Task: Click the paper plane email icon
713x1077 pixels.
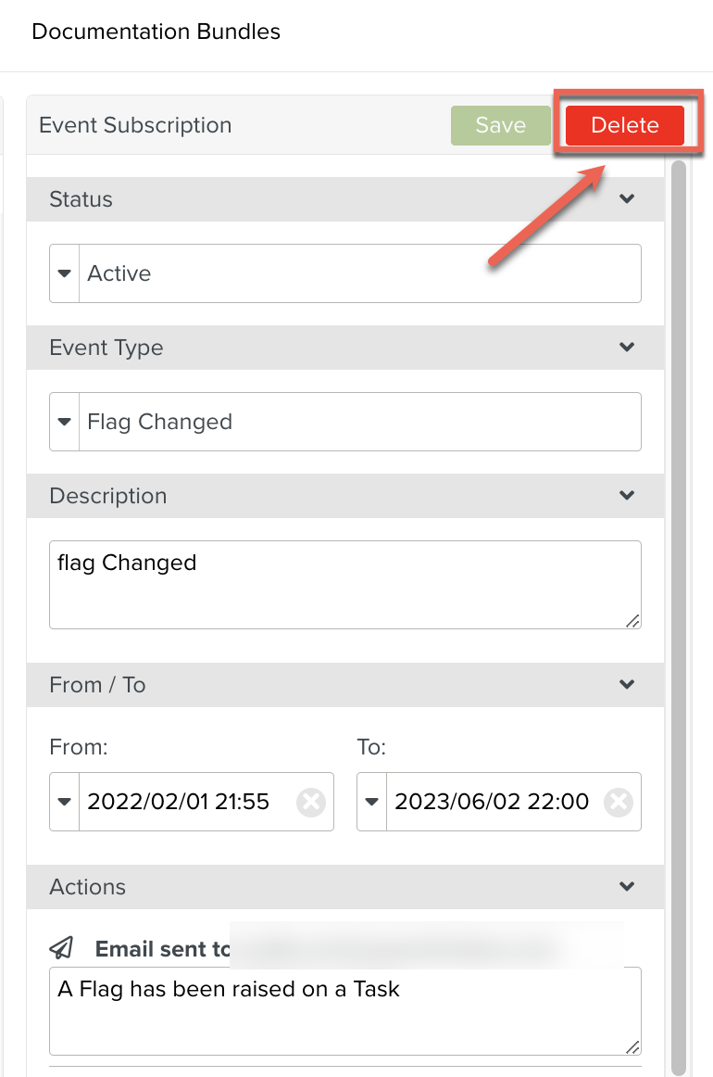Action: 62,947
